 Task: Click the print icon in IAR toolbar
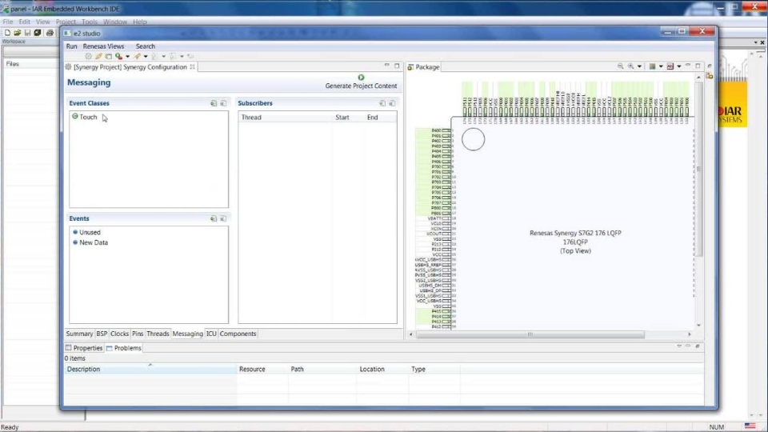[x=50, y=33]
